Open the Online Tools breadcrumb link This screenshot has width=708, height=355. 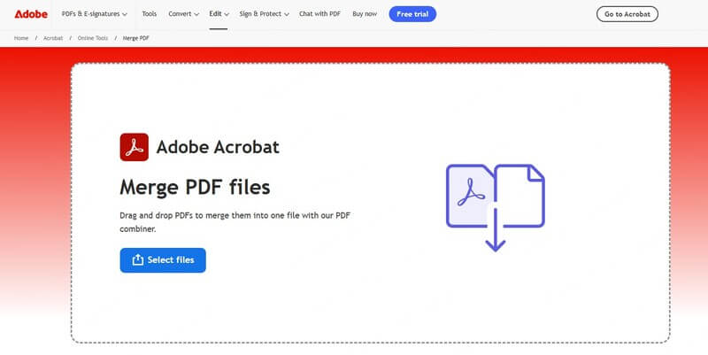coord(93,38)
